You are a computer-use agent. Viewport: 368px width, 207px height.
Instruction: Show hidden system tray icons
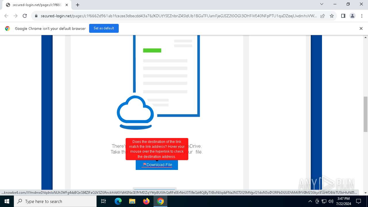point(310,201)
